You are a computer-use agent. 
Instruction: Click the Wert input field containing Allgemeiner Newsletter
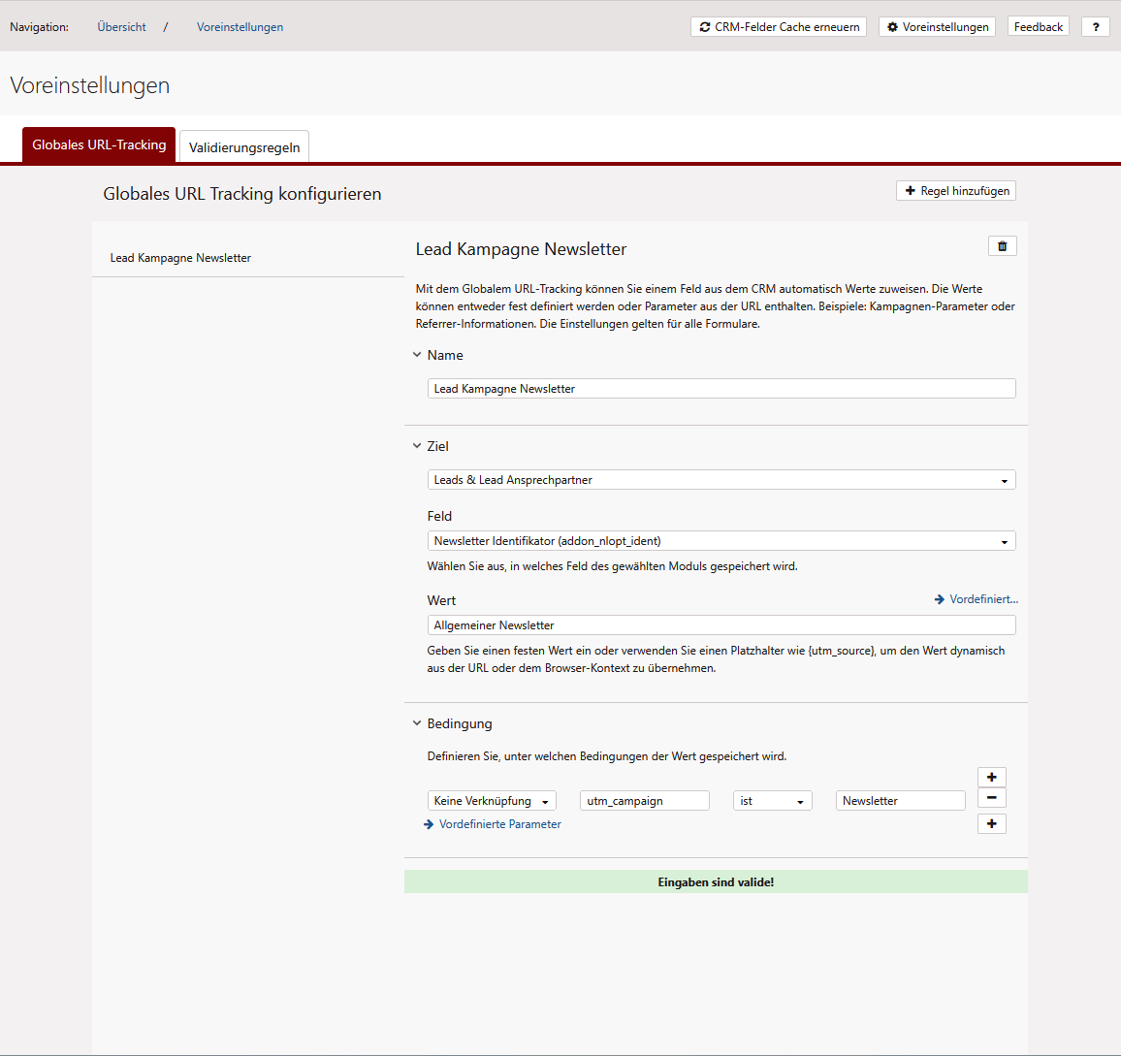click(721, 625)
